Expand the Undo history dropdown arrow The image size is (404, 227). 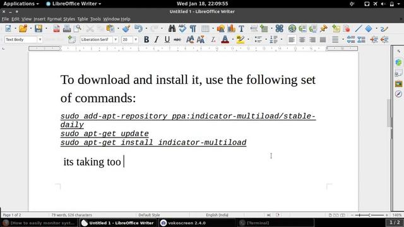(146, 28)
